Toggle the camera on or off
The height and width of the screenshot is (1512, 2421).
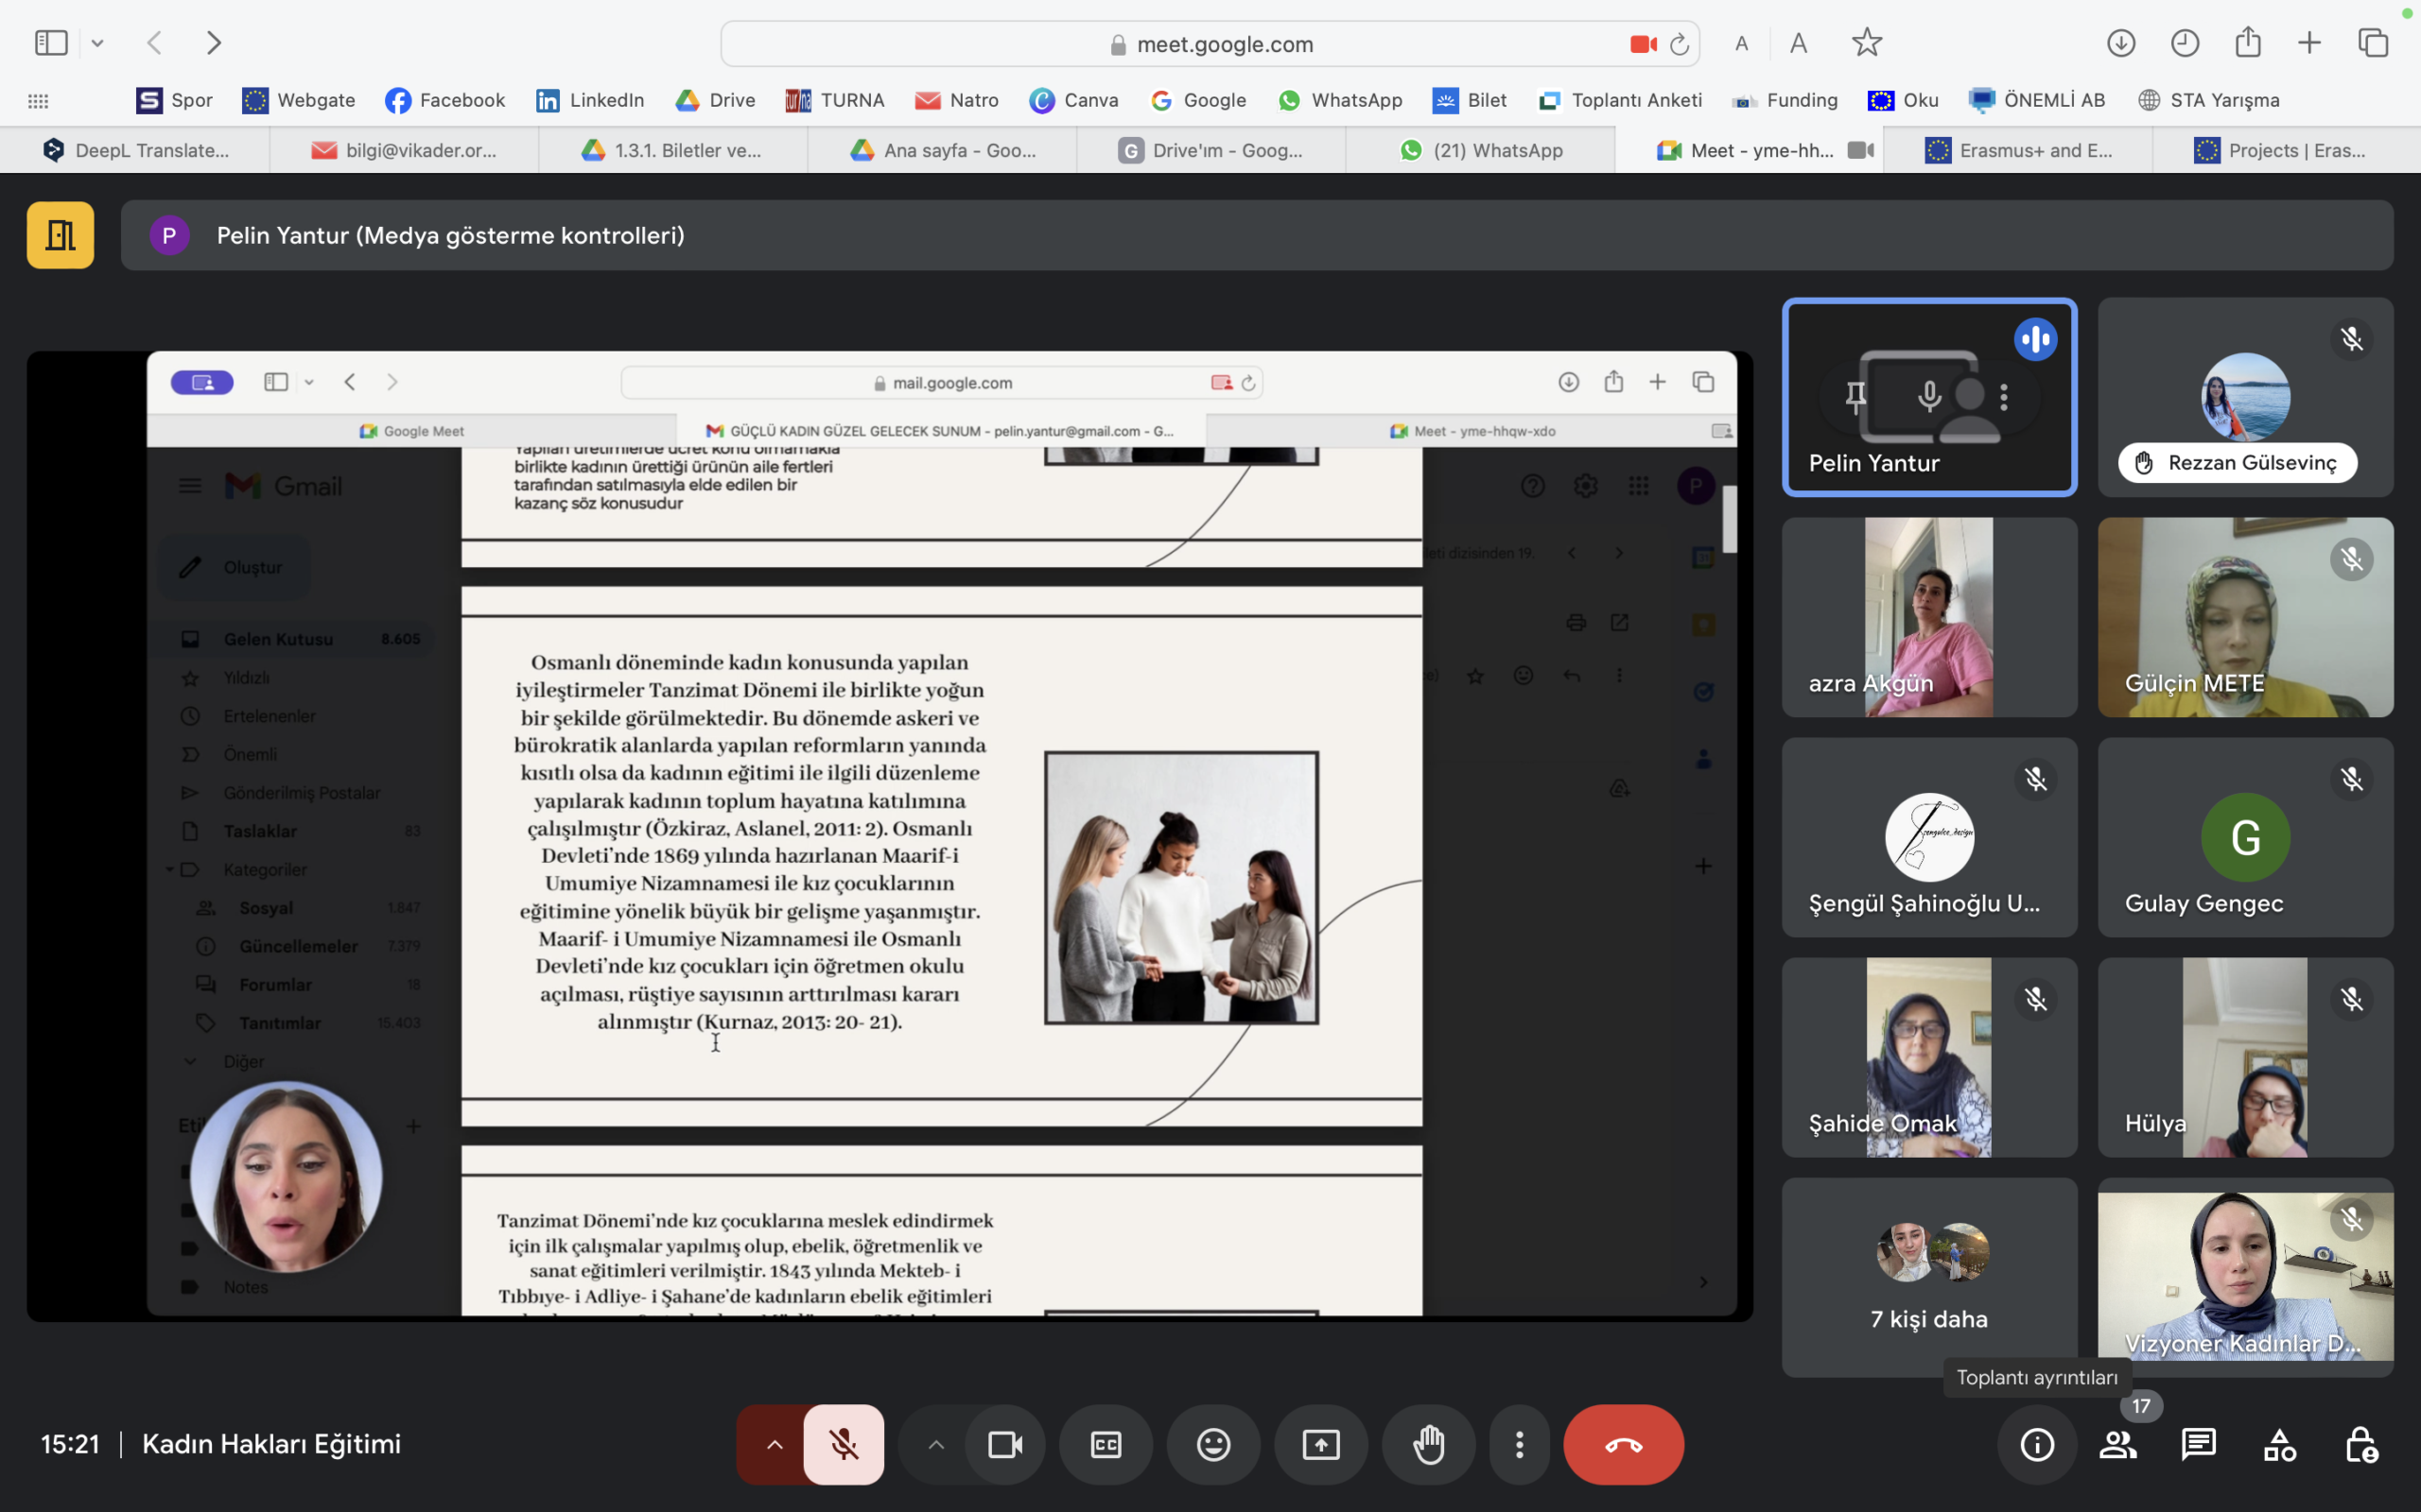(x=1004, y=1444)
